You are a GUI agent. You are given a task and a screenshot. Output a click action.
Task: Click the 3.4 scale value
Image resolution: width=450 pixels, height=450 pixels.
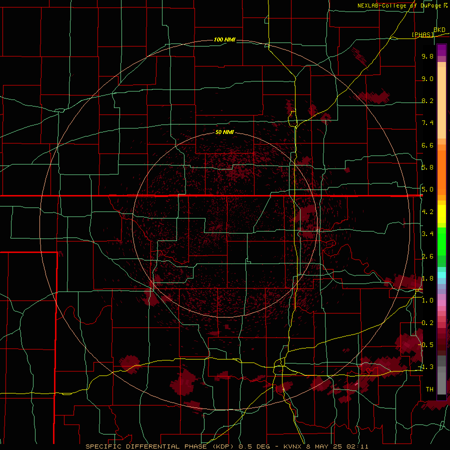[x=427, y=234]
